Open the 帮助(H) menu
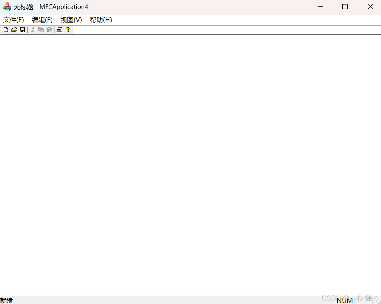381x304 pixels. (x=101, y=20)
